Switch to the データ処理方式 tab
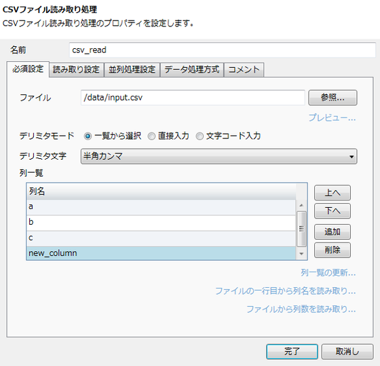Screen dimensions: 380x366 [191, 70]
